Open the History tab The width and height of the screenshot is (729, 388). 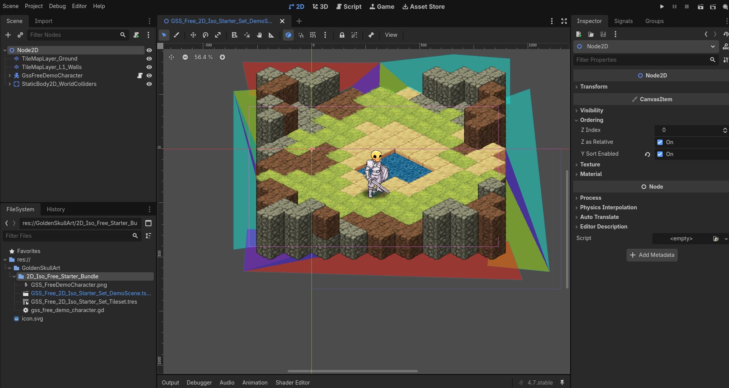[56, 209]
